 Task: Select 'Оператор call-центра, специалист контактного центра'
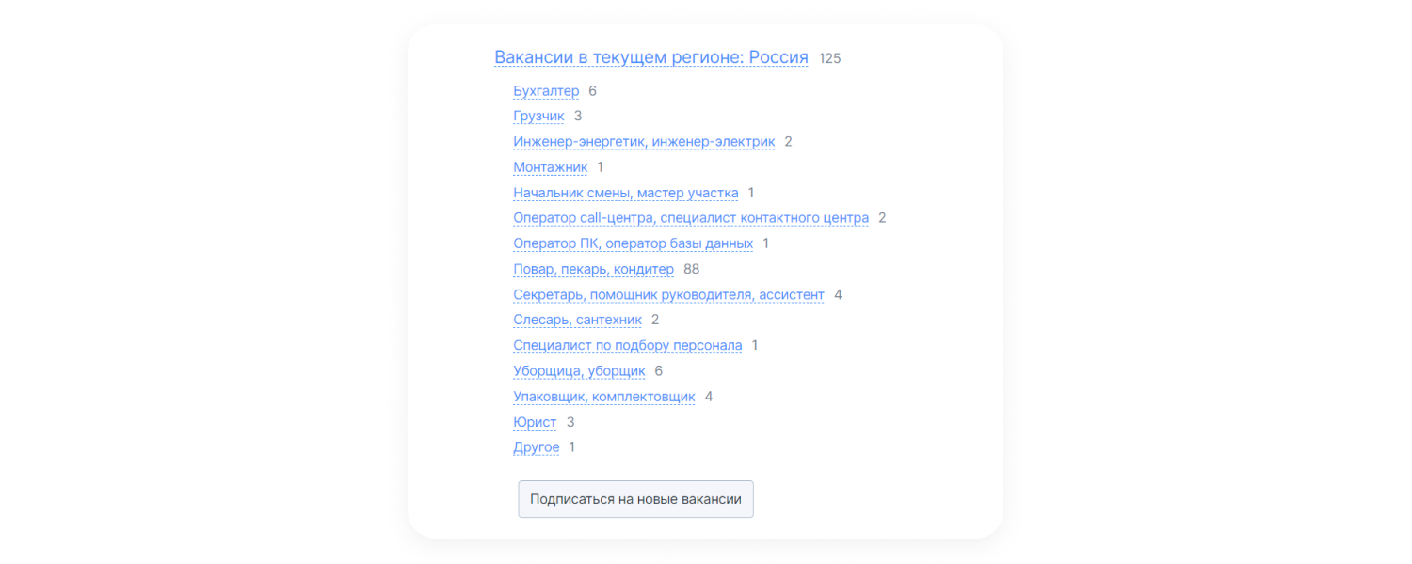click(x=690, y=218)
